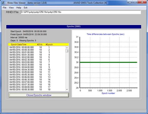Click the Gaps 0 text
Screen dimensions: 148x114
coord(14,40)
